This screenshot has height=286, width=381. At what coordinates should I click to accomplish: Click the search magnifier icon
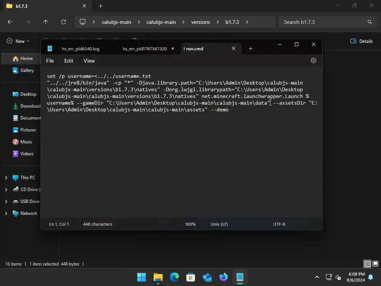(x=369, y=22)
